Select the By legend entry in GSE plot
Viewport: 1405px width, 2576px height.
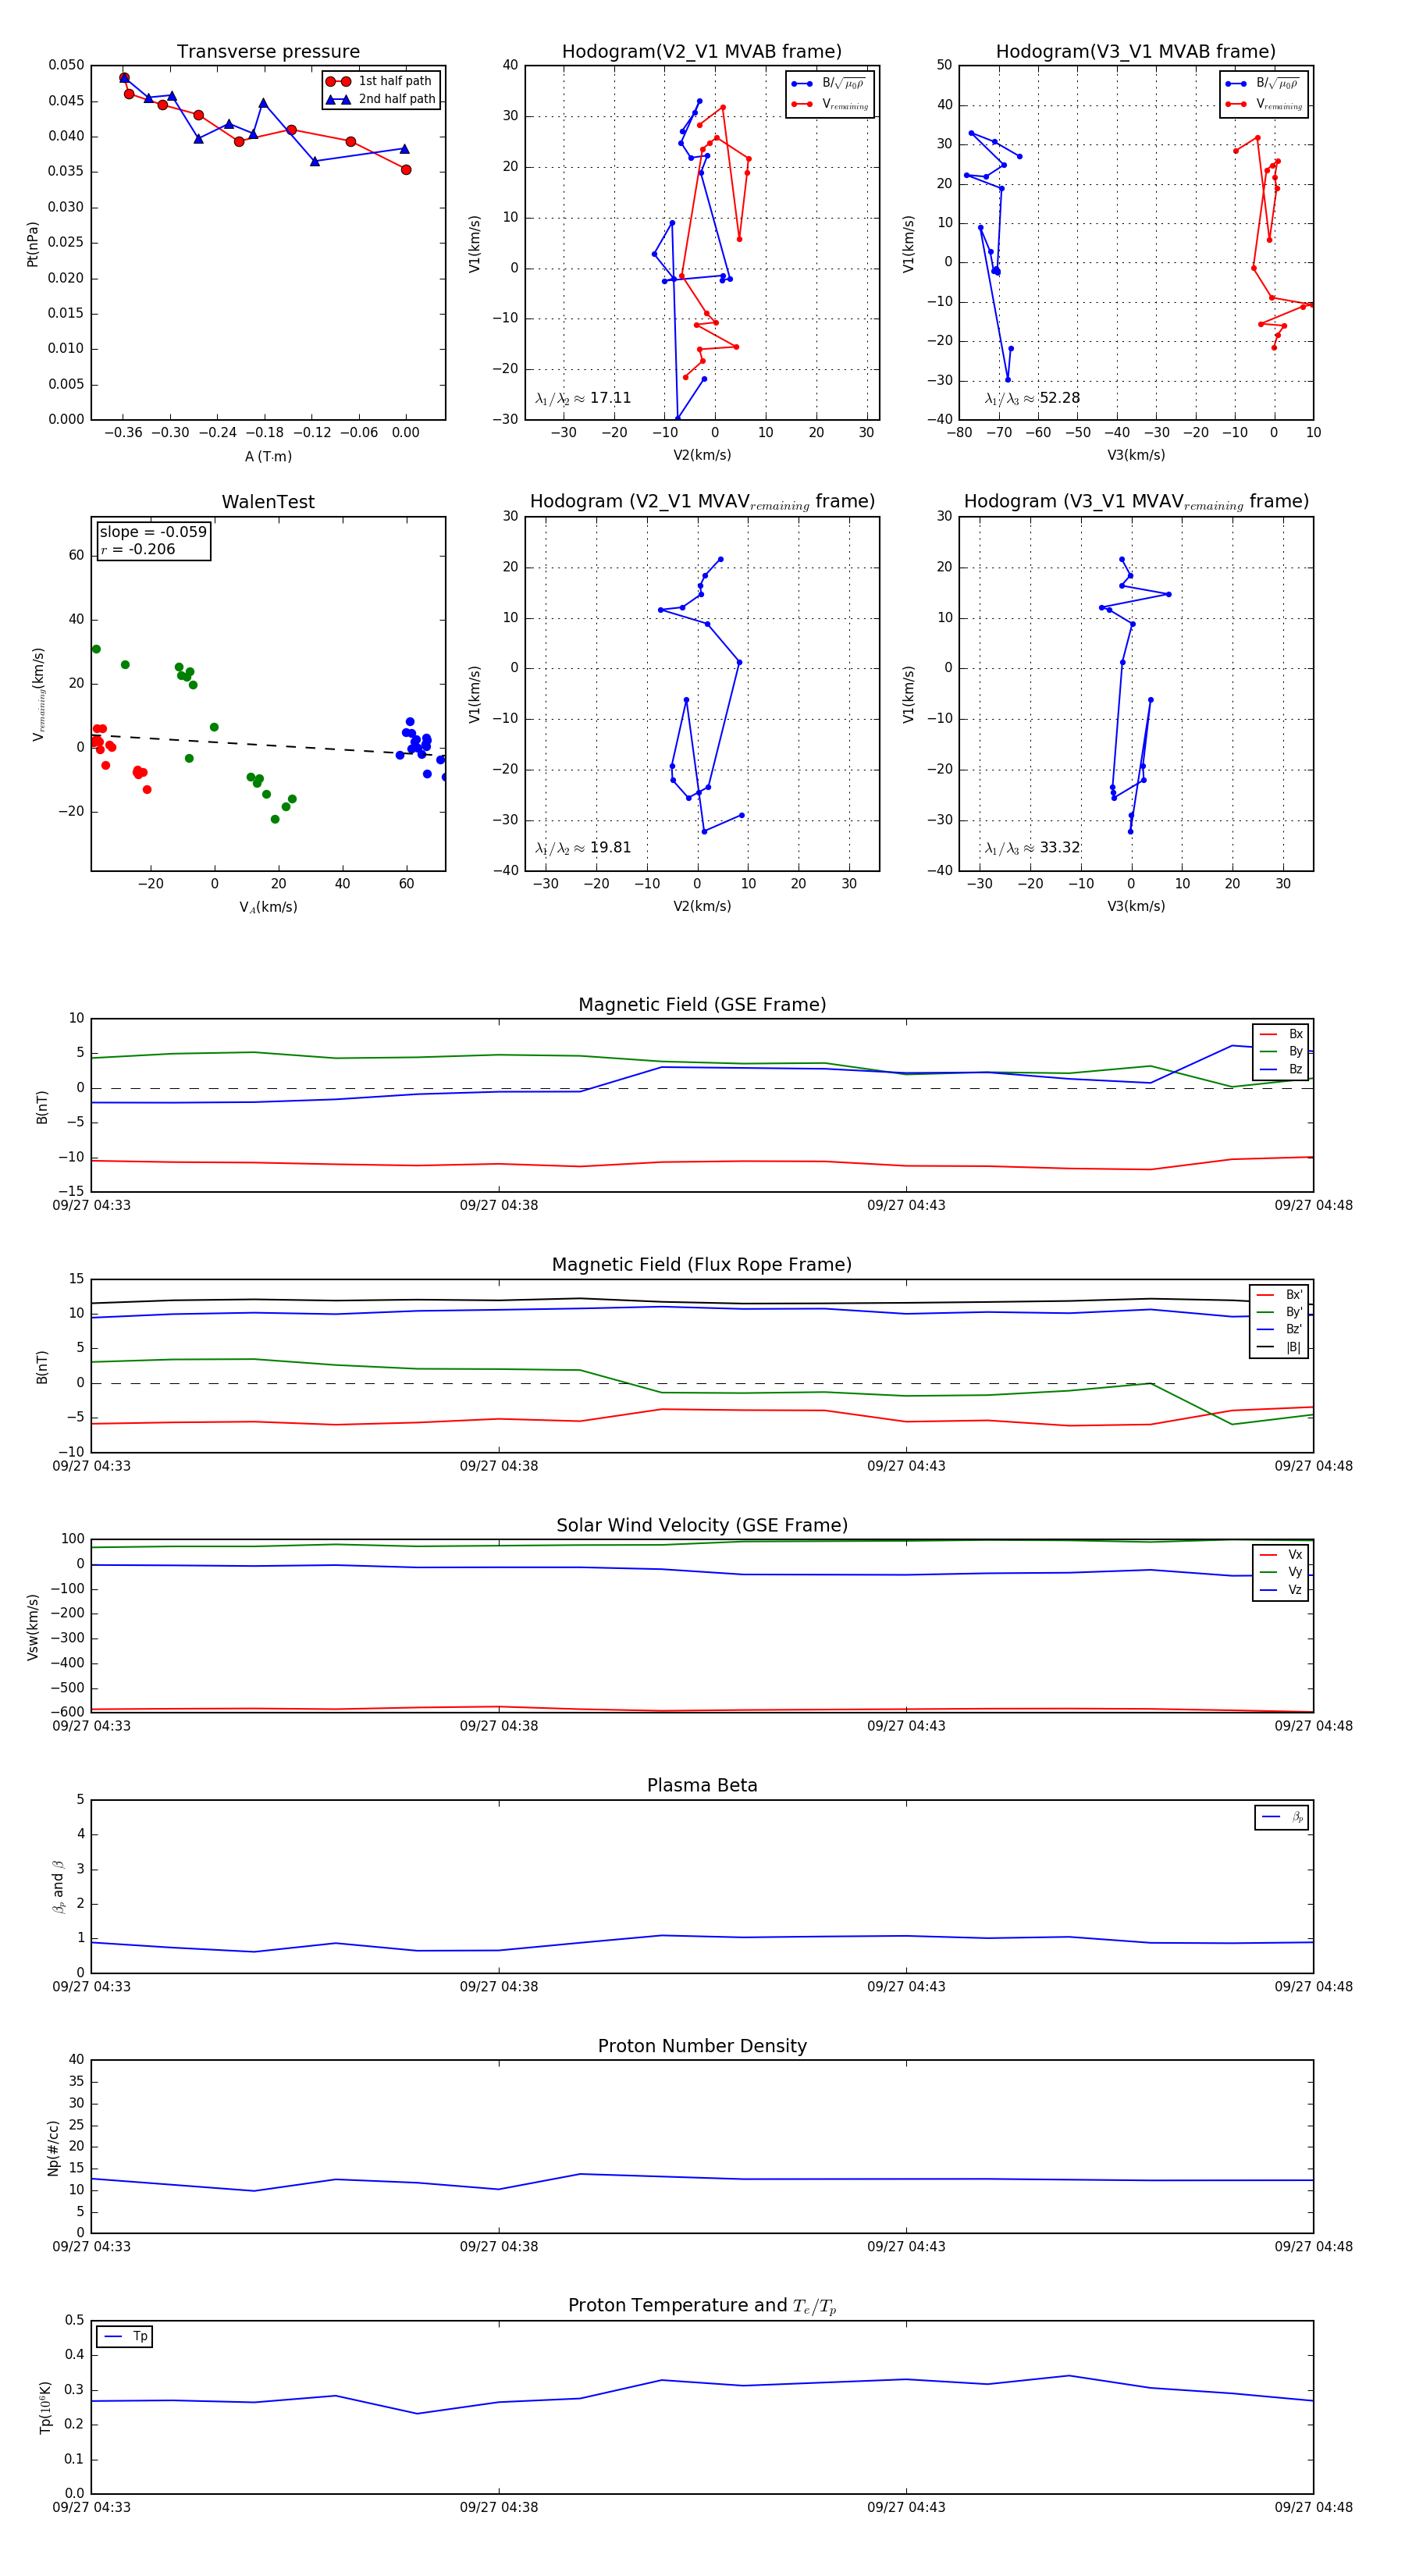1281,1051
